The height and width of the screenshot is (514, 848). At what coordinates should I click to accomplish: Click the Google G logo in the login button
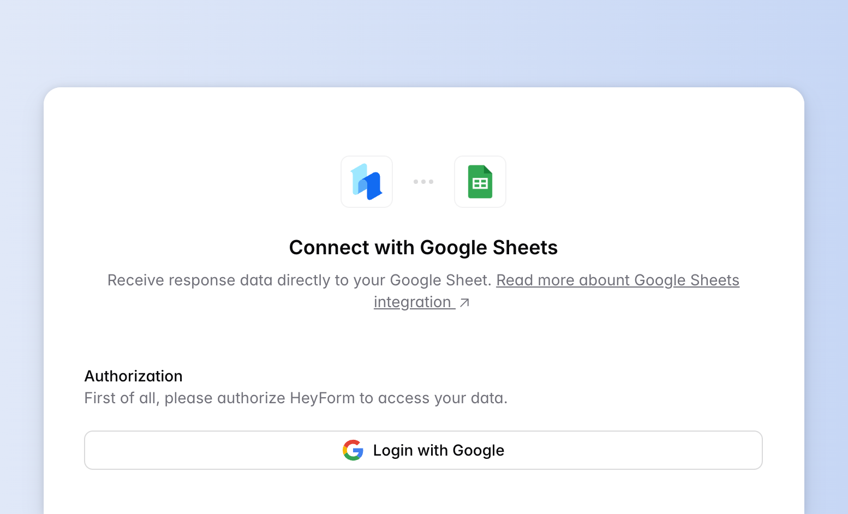[x=353, y=450]
